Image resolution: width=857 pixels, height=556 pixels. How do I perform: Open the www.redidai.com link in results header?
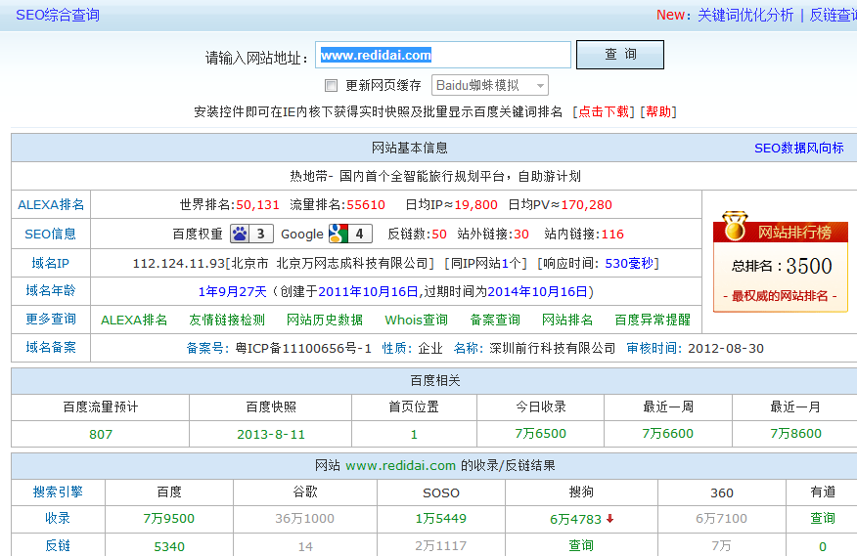coord(400,466)
